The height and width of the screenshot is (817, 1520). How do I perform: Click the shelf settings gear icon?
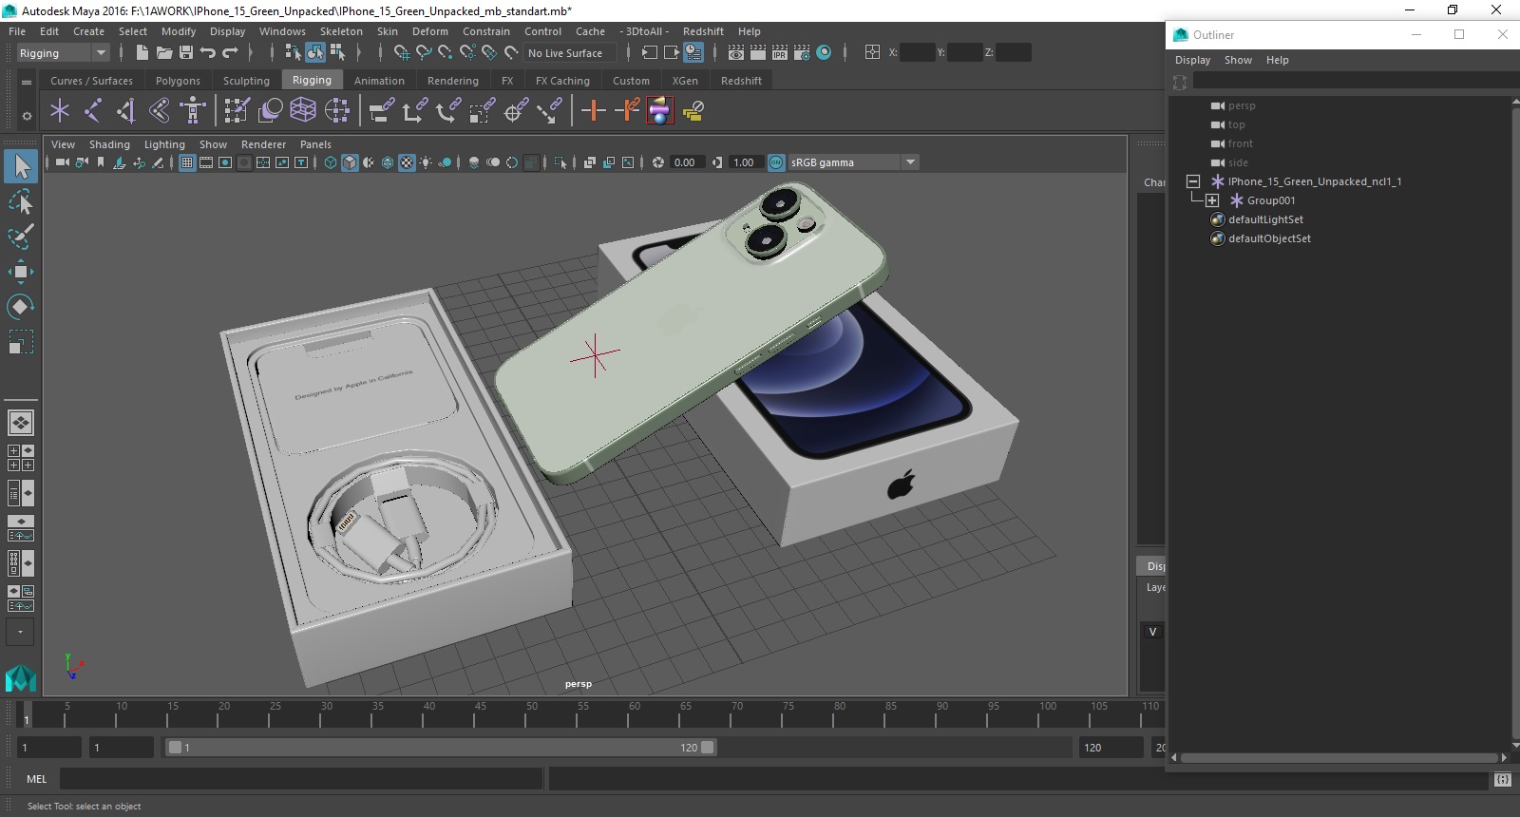pyautogui.click(x=27, y=116)
